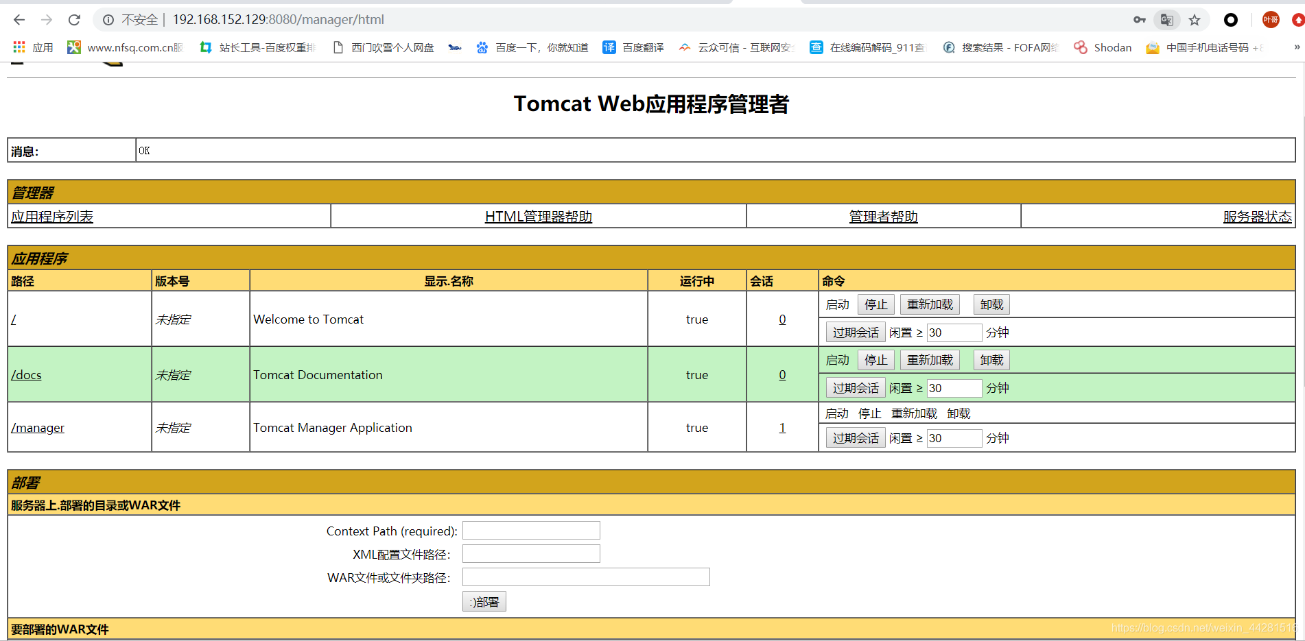Open the 应用程序列表 link
Viewport: 1305px width, 641px height.
coord(52,217)
